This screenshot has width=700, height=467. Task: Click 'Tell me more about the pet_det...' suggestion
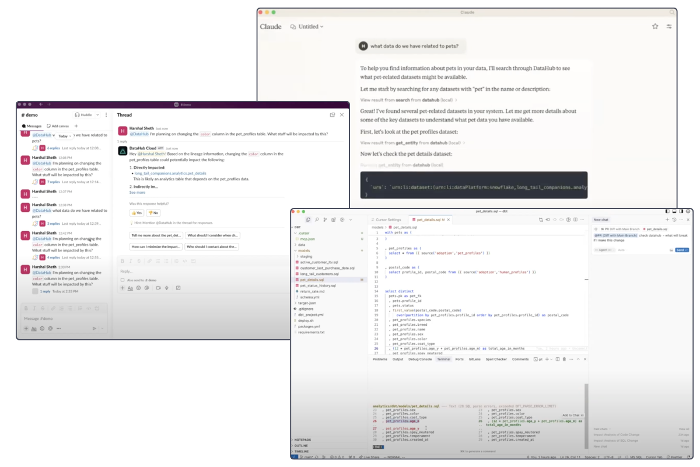[x=156, y=235]
